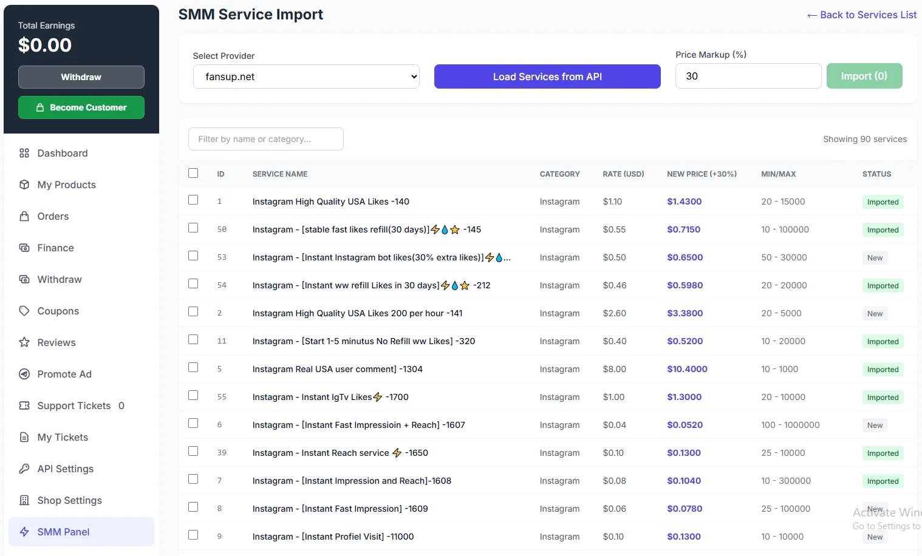This screenshot has width=922, height=556.
Task: Follow the Back to Services List link
Action: coord(861,15)
